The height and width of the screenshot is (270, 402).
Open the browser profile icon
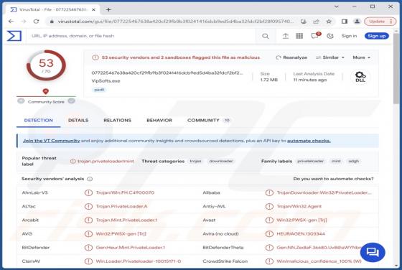[x=357, y=22]
